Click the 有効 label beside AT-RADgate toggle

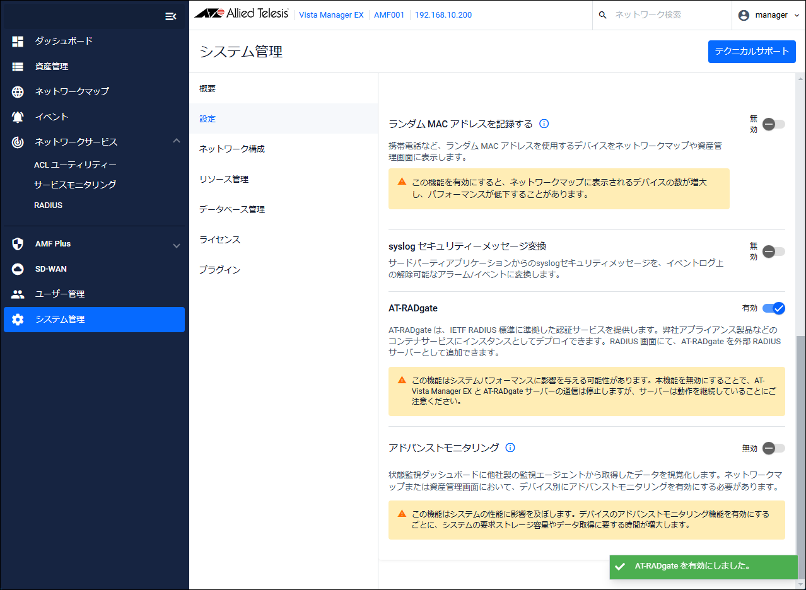[750, 308]
